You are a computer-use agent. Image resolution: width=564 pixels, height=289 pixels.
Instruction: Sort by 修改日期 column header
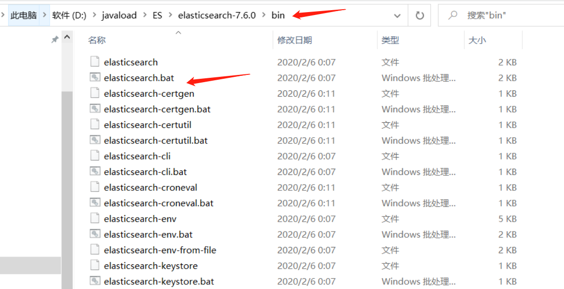pos(295,40)
